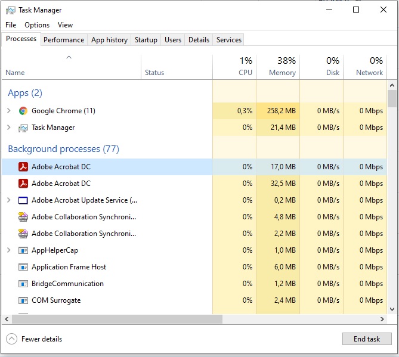The width and height of the screenshot is (399, 357).
Task: Click the Apps (2) group heading
Action: [x=25, y=93]
